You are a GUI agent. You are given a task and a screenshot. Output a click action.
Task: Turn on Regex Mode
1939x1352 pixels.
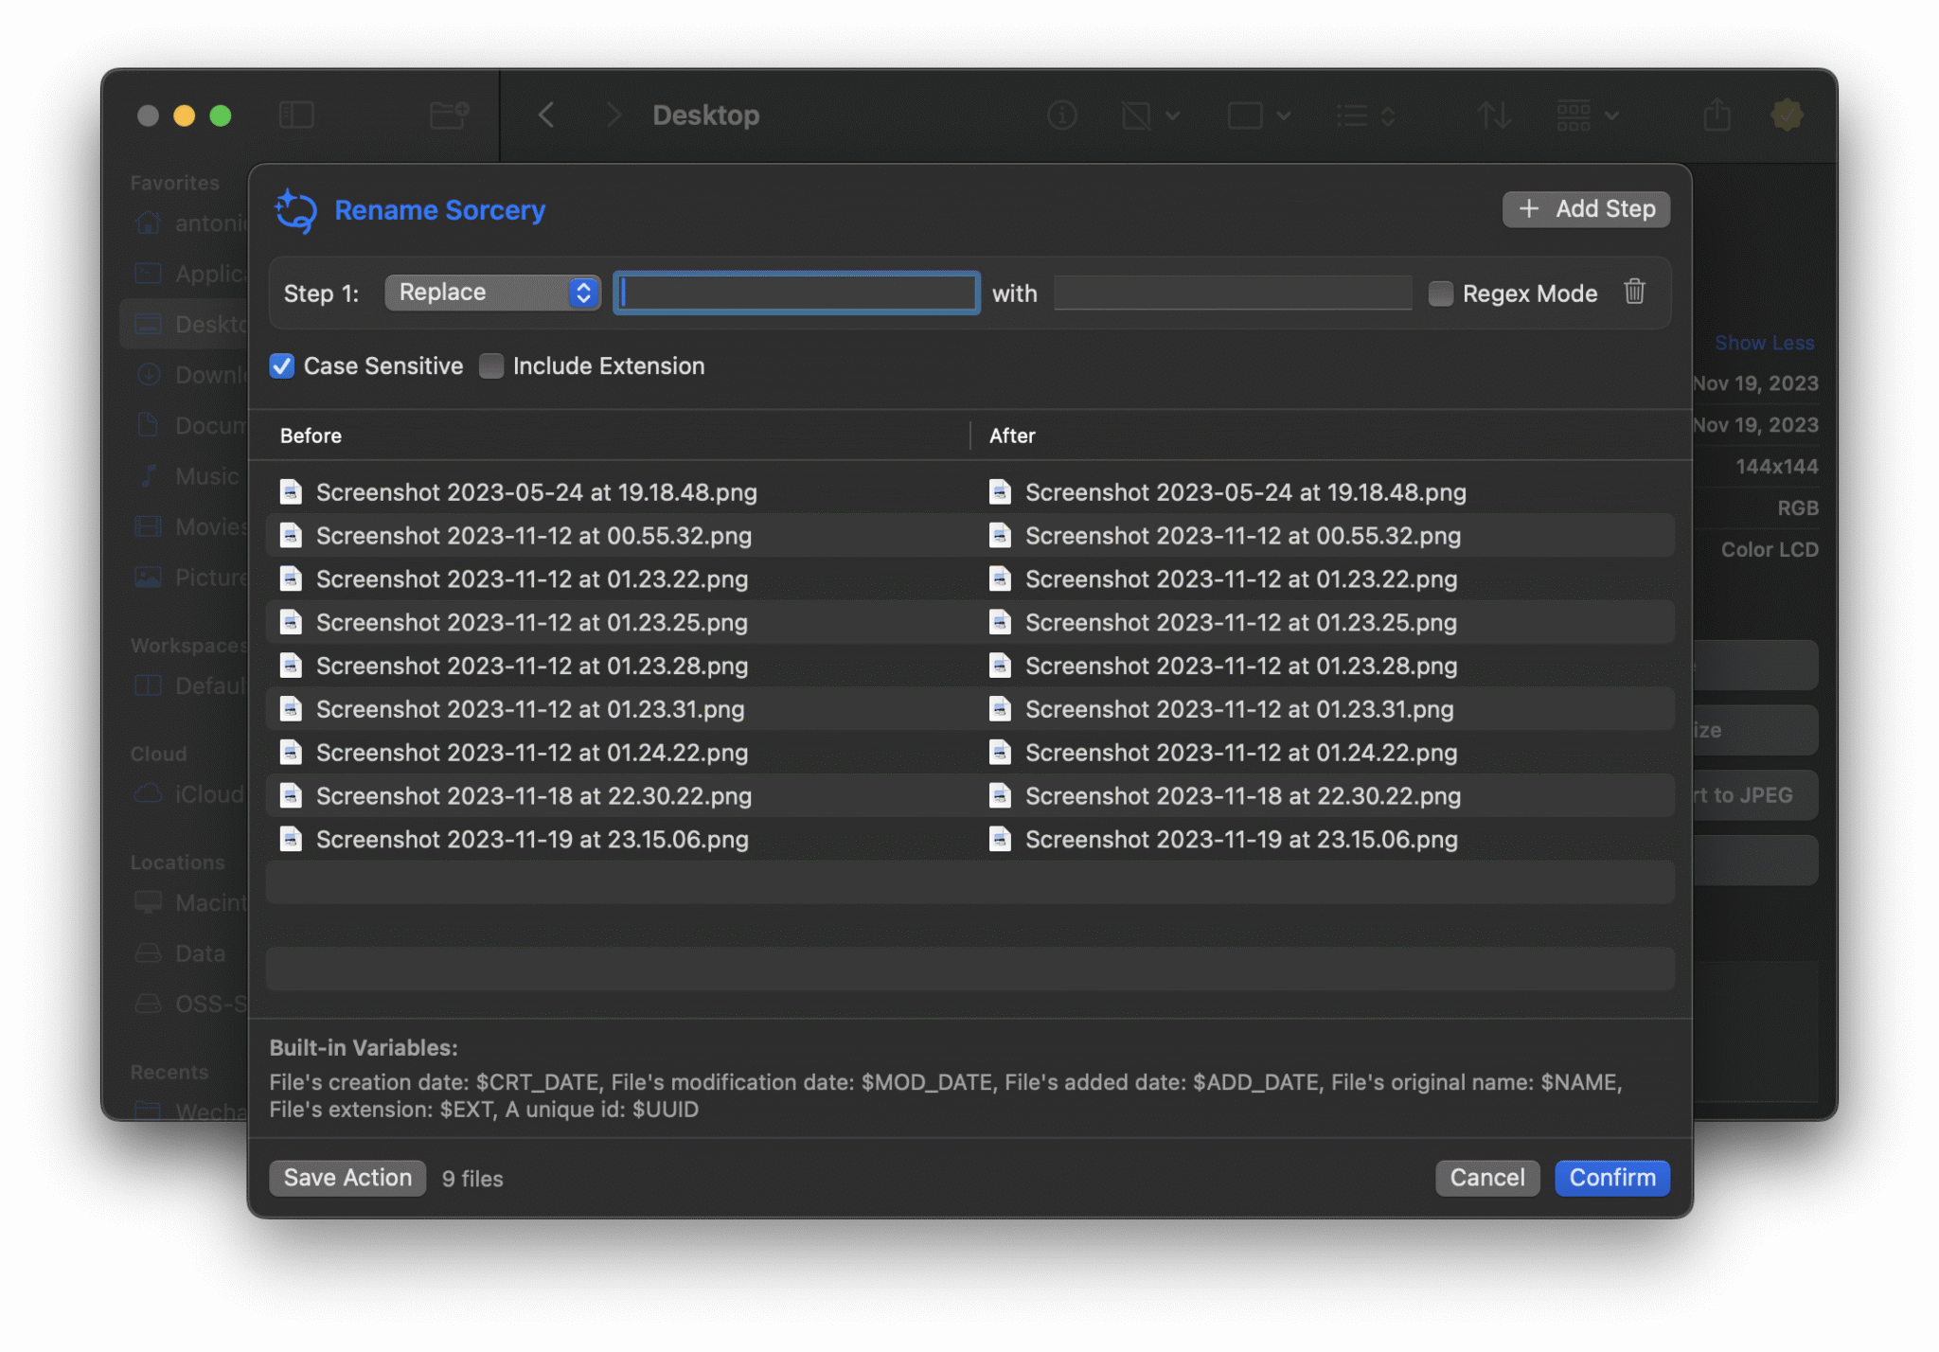coord(1440,294)
